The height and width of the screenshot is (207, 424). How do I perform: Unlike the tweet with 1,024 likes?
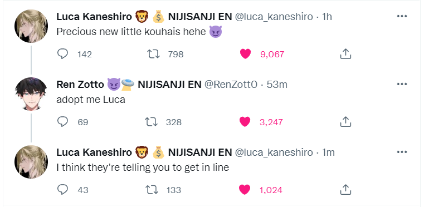(x=245, y=190)
